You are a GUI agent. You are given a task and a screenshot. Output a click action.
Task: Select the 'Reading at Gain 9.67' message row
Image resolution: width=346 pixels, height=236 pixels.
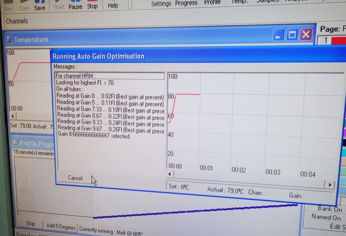111,129
